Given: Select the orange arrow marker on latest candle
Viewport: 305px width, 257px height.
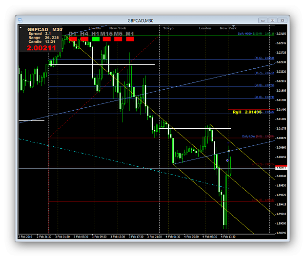Looking at the screenshot, I should click(x=229, y=151).
